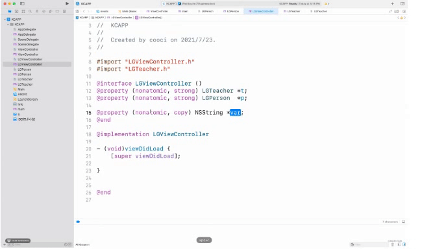This screenshot has height=249, width=422.
Task: Open the Symbol navigator
Action: 23,11
